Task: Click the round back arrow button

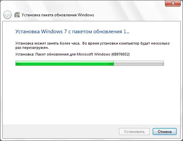Action: coord(7,15)
